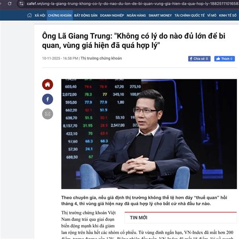Go to CafeF home via house icon
Screen dimensions: 239x239
29,16
